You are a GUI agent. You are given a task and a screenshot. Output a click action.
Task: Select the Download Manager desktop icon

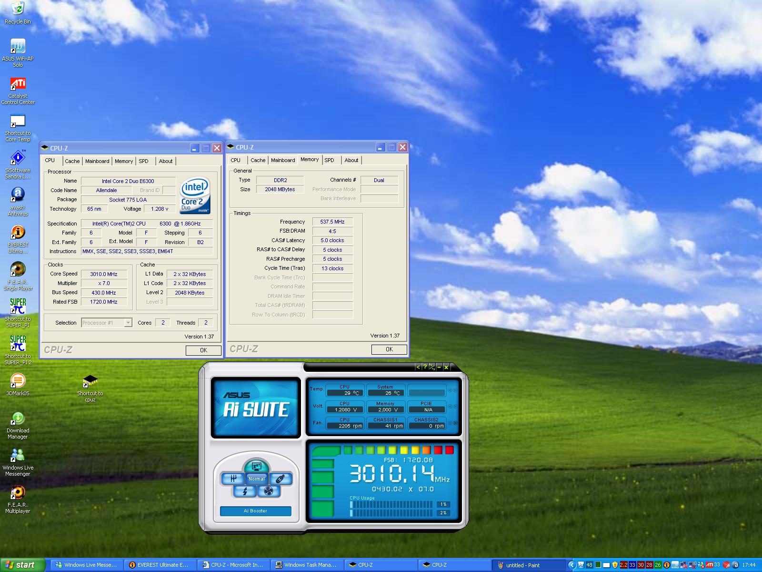point(18,425)
